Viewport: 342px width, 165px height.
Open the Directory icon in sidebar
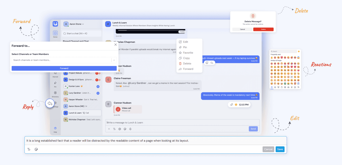click(55, 93)
